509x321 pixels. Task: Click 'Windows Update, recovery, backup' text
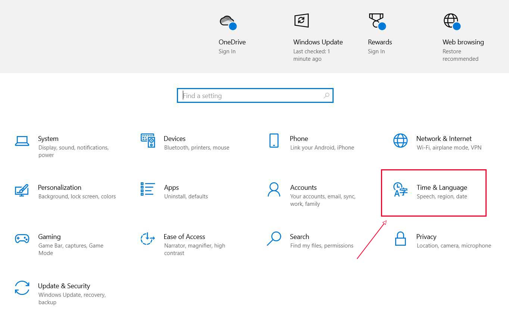coord(72,299)
